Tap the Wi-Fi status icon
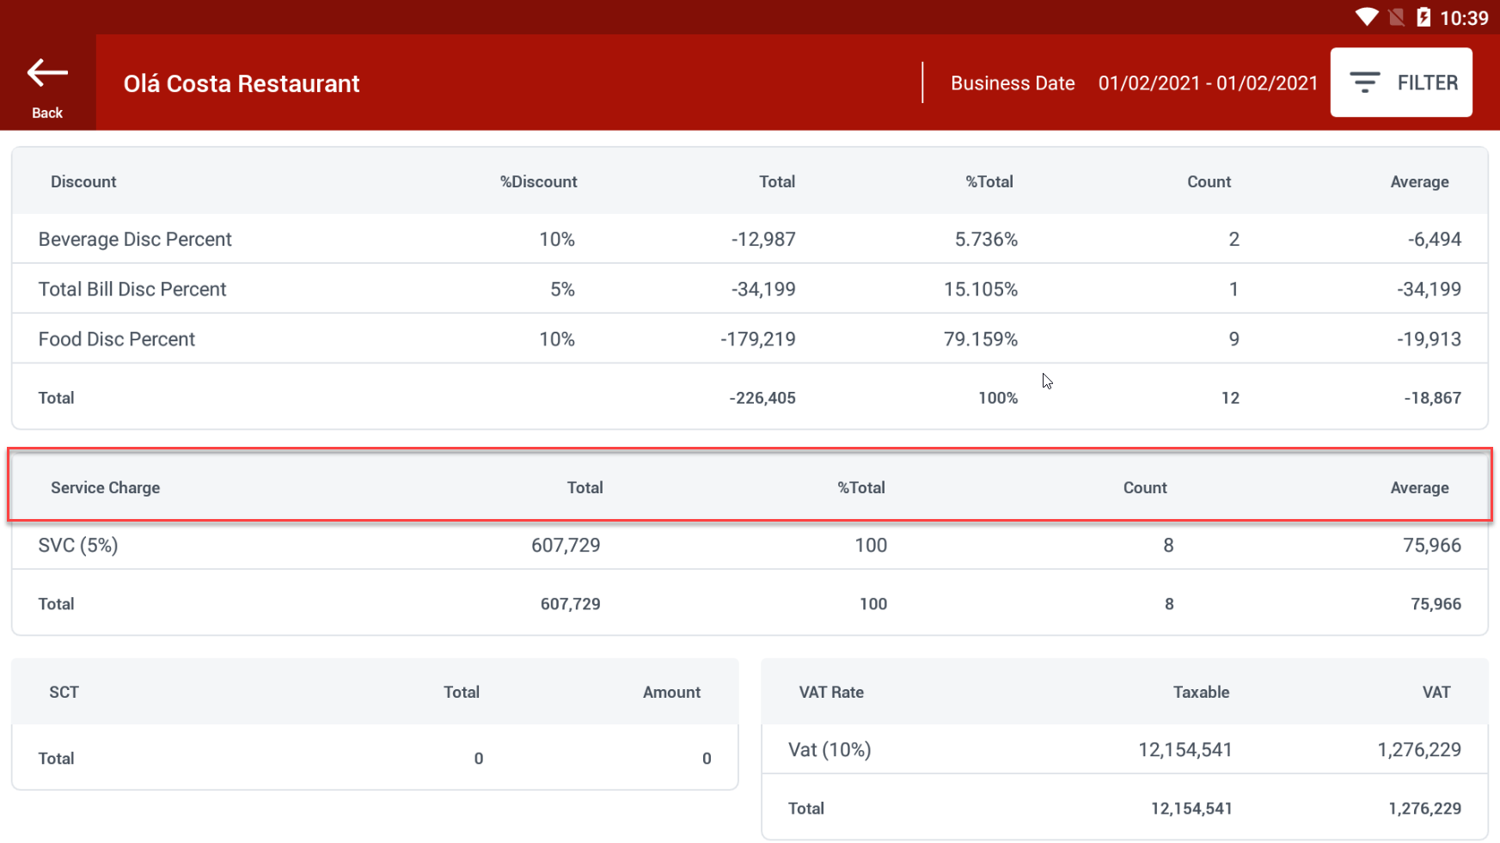Screen dimensions: 1500x843 1366,17
